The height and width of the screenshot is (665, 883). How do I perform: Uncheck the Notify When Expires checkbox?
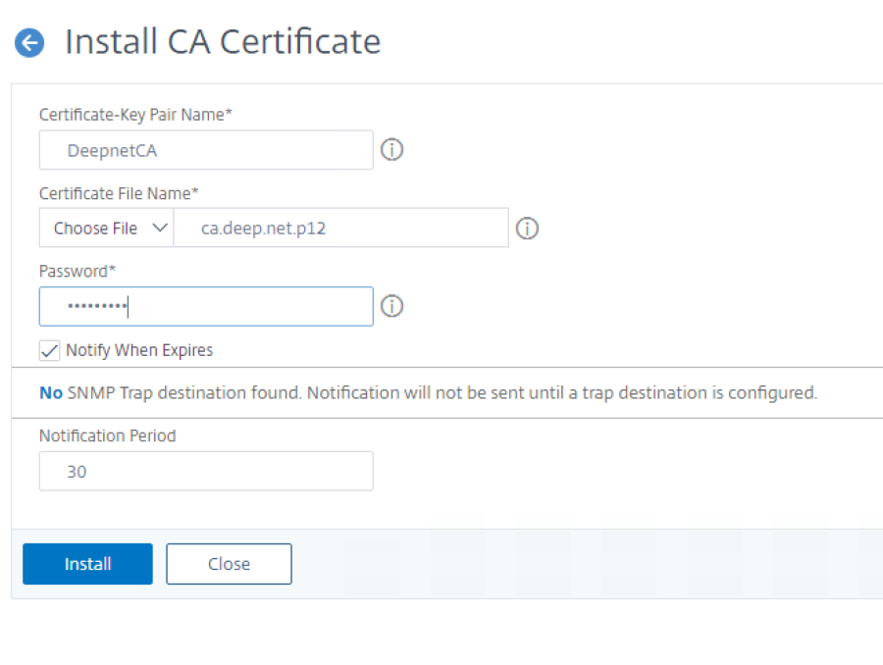[49, 350]
